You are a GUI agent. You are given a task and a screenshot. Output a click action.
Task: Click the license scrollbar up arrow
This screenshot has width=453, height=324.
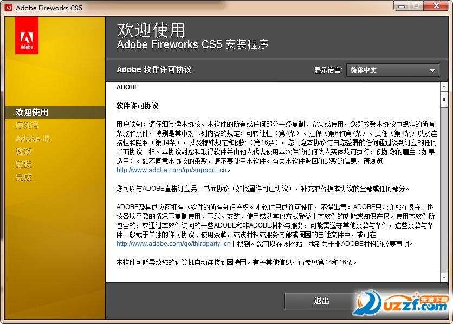click(444, 87)
